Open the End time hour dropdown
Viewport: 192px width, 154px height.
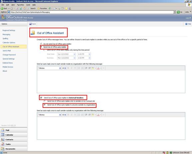pyautogui.click(x=89, y=58)
